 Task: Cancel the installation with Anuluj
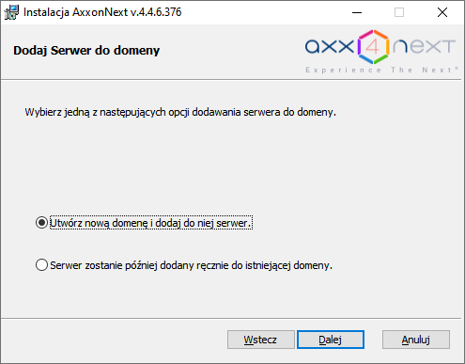coord(416,340)
